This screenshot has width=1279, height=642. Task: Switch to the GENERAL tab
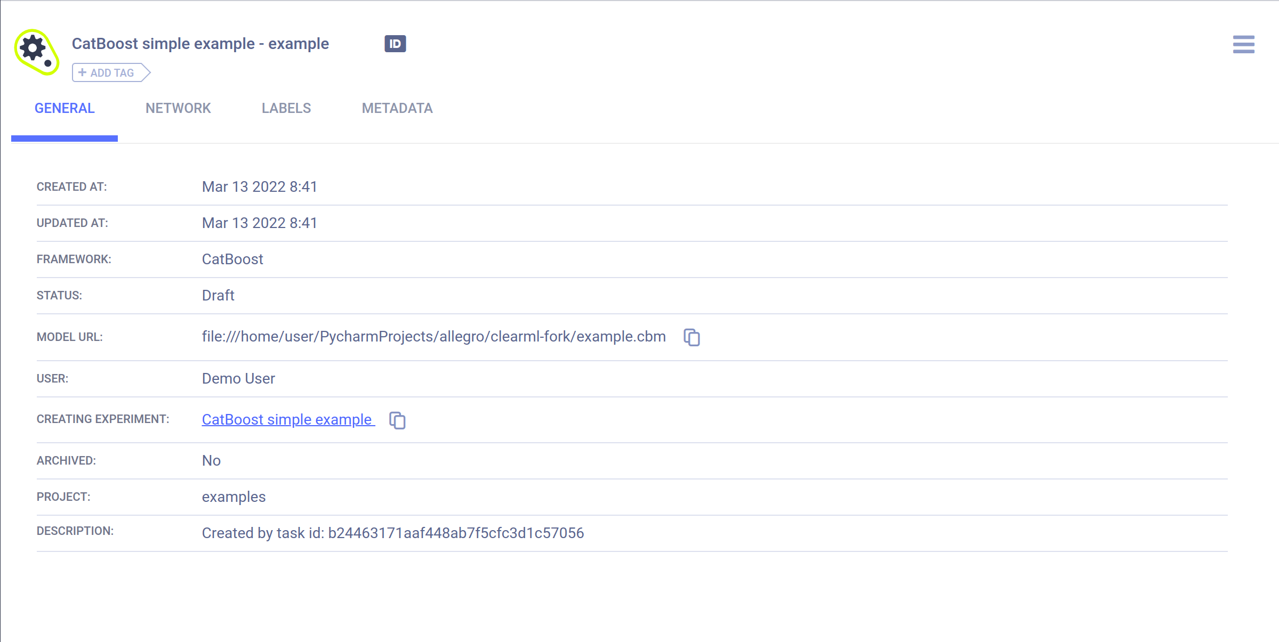[x=65, y=108]
